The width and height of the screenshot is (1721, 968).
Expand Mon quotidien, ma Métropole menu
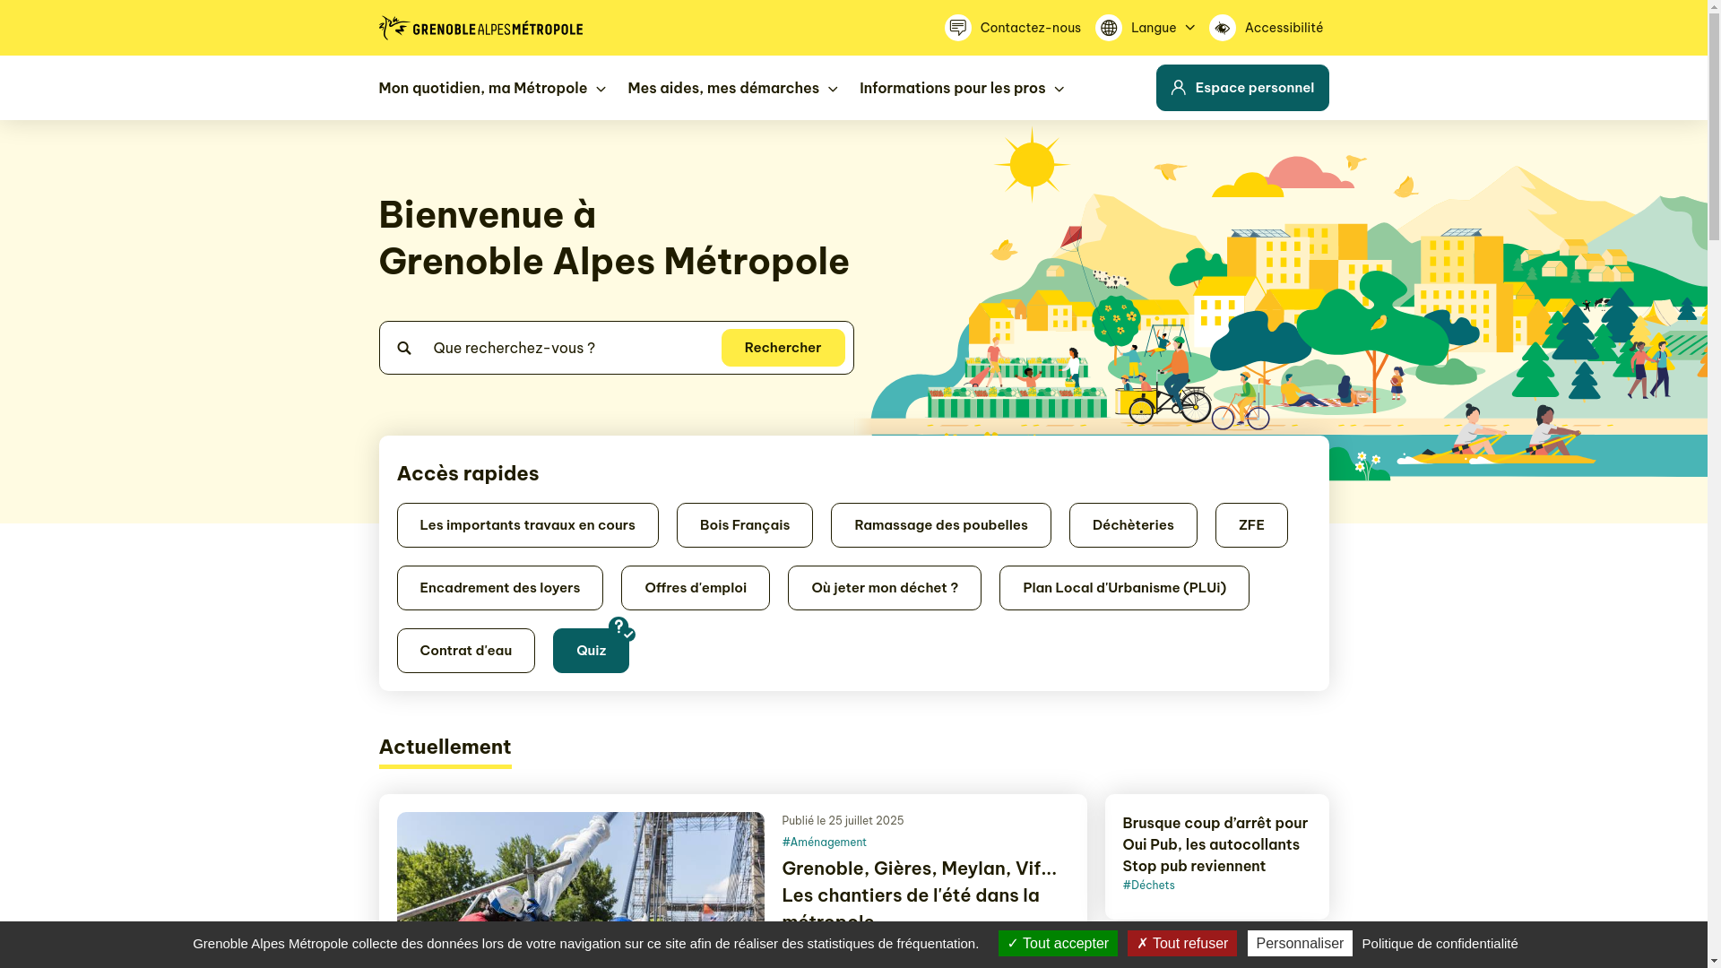(492, 88)
